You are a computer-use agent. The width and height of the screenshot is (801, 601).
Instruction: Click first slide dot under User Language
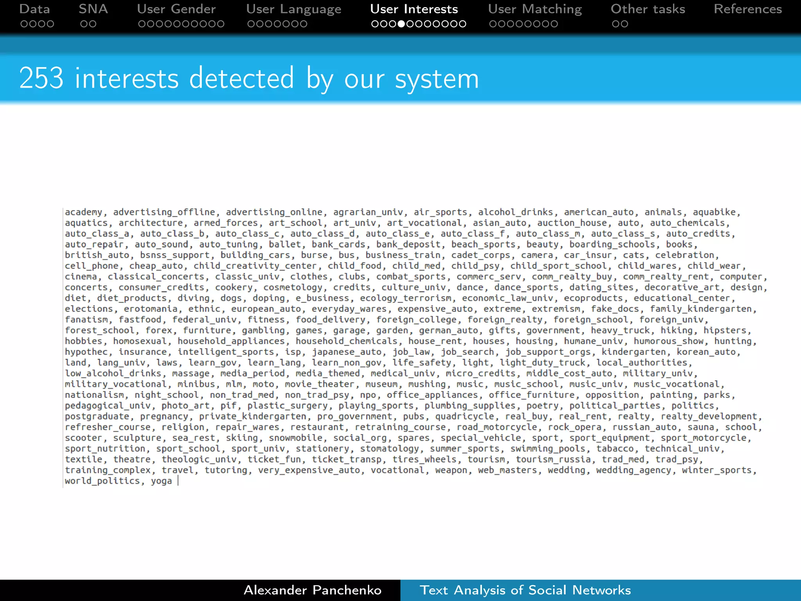[251, 24]
